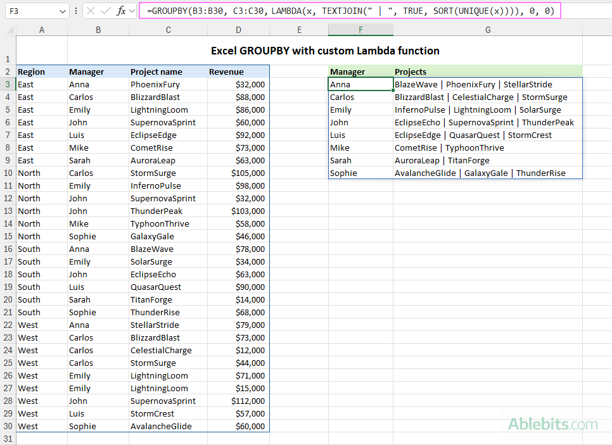
Task: Click the 'AvalancheGlide' project cell in column C
Action: 169,426
